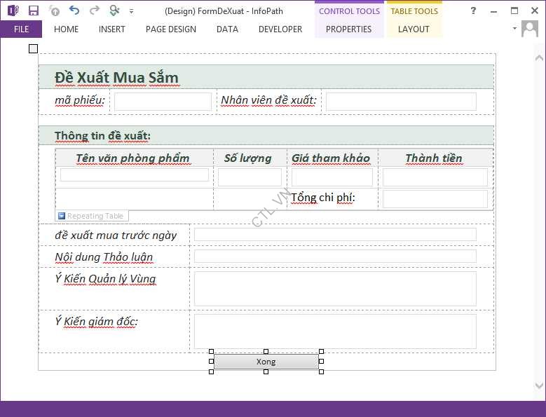
Task: Open the FILE menu tab
Action: [x=21, y=29]
